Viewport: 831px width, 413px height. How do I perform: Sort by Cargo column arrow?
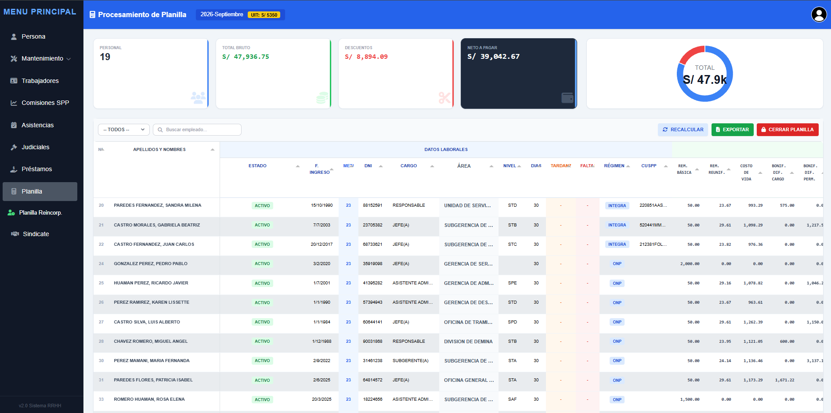point(432,166)
